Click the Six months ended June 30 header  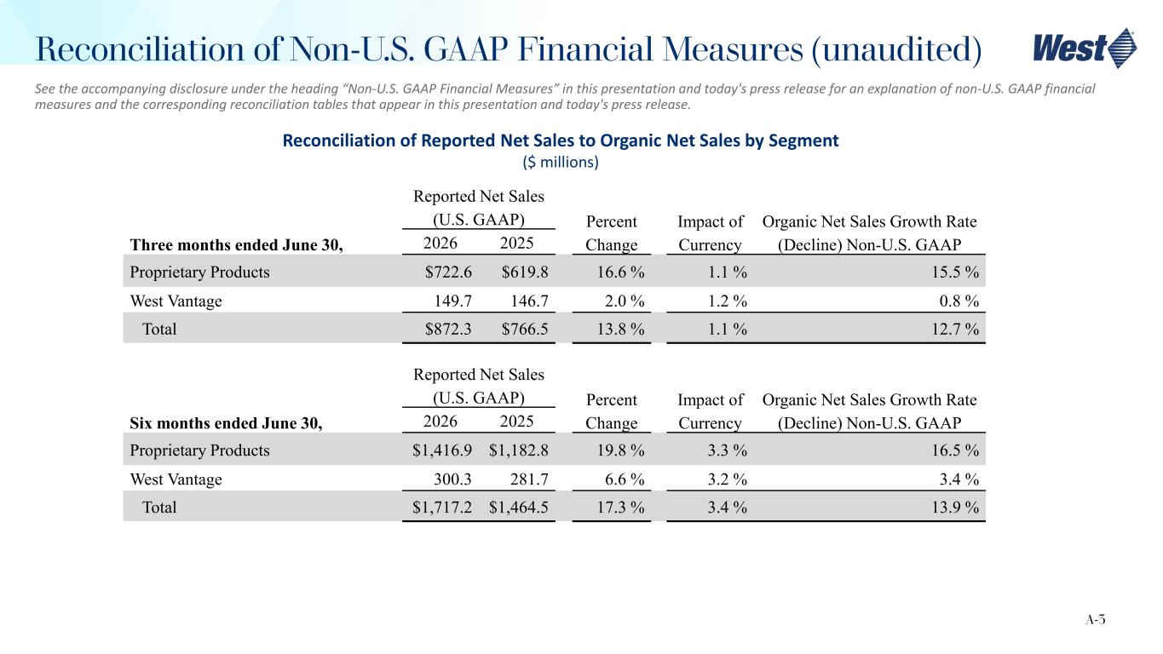226,424
